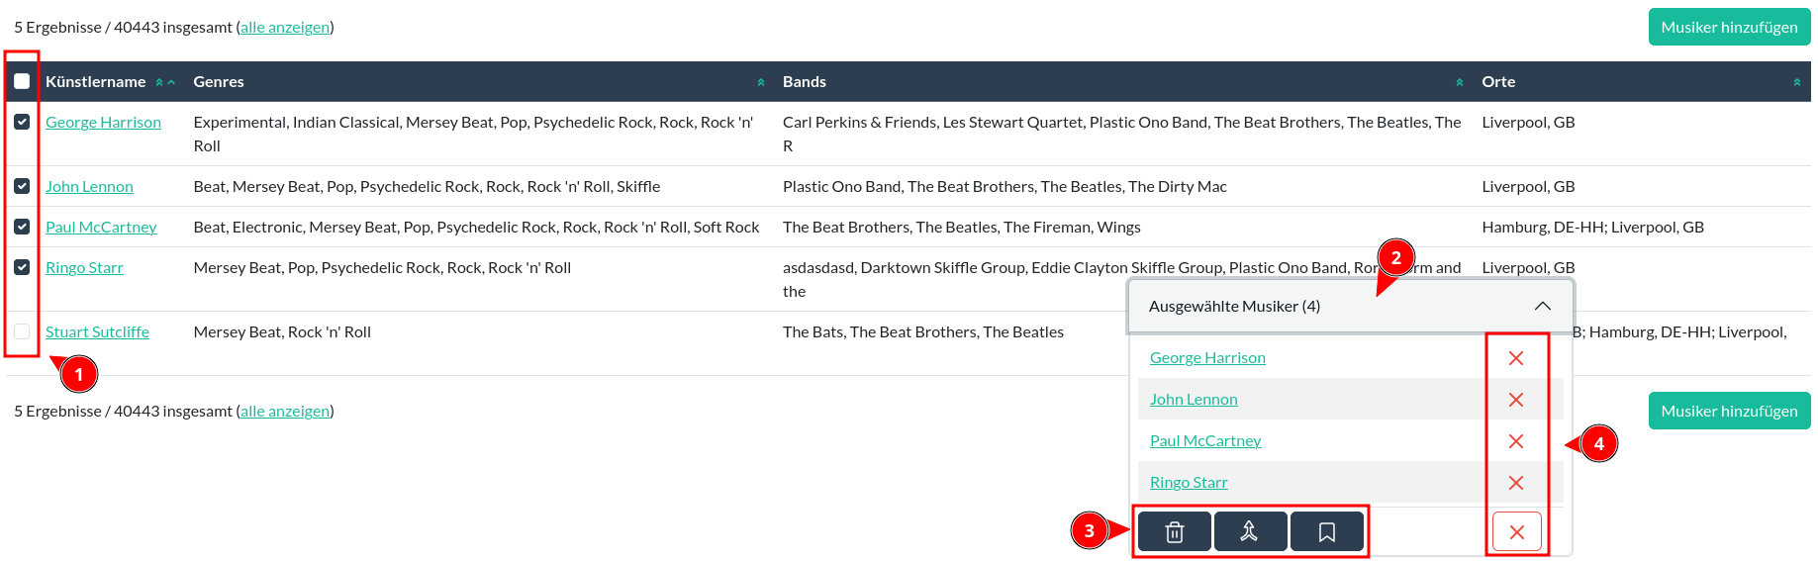Screen dimensions: 1818x561
Task: Click bottom 'alle anzeigen' link
Action: click(x=285, y=412)
